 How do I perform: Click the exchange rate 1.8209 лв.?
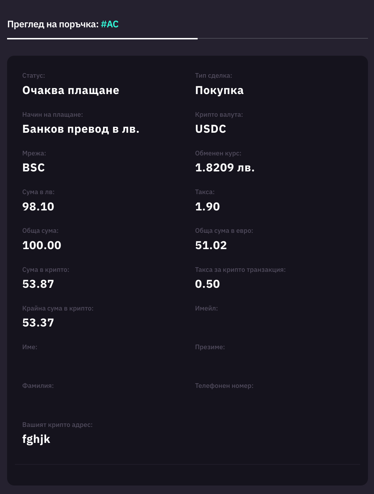225,168
